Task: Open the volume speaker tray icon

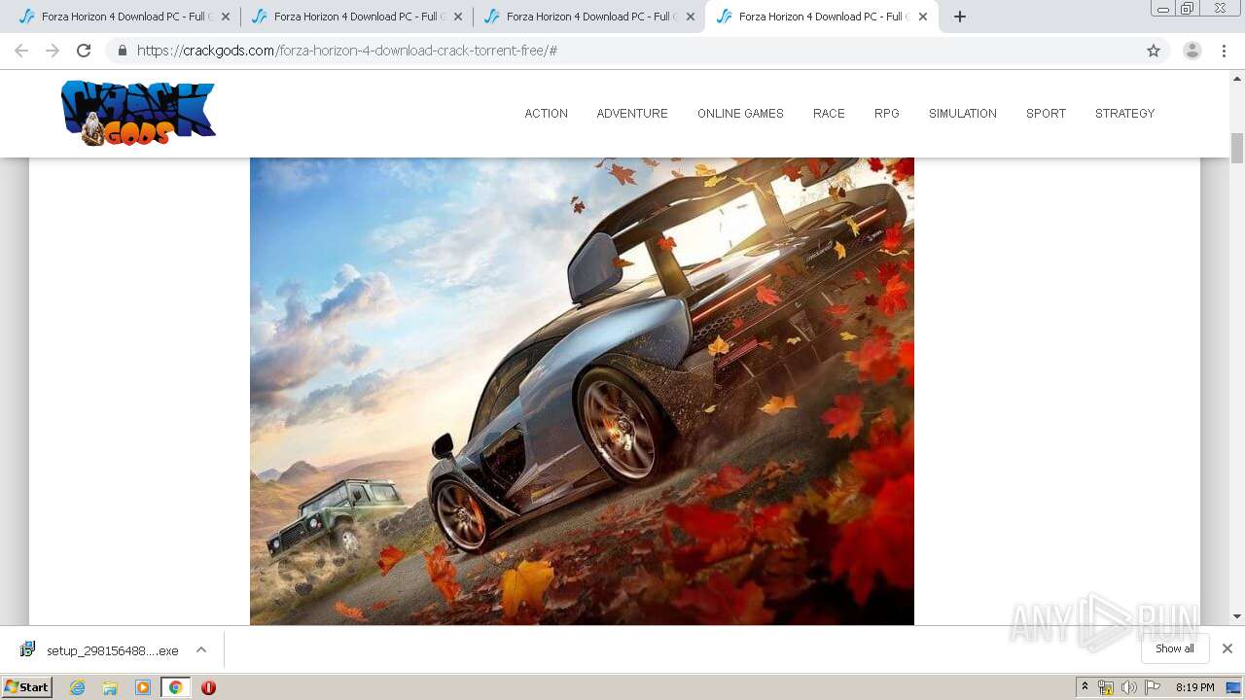Action: tap(1128, 687)
